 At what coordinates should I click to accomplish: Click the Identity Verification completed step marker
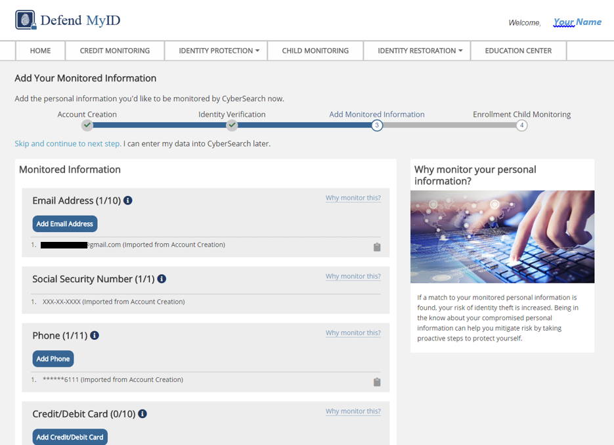coord(232,126)
